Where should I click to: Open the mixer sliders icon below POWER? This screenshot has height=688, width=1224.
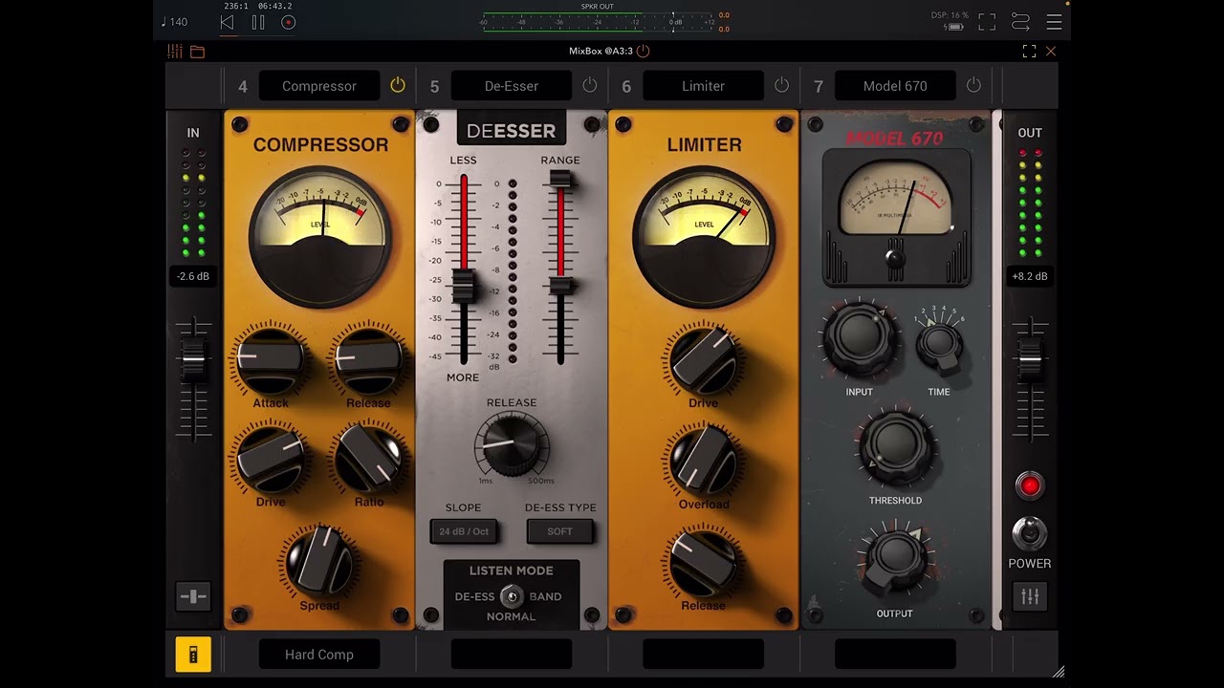pyautogui.click(x=1030, y=596)
